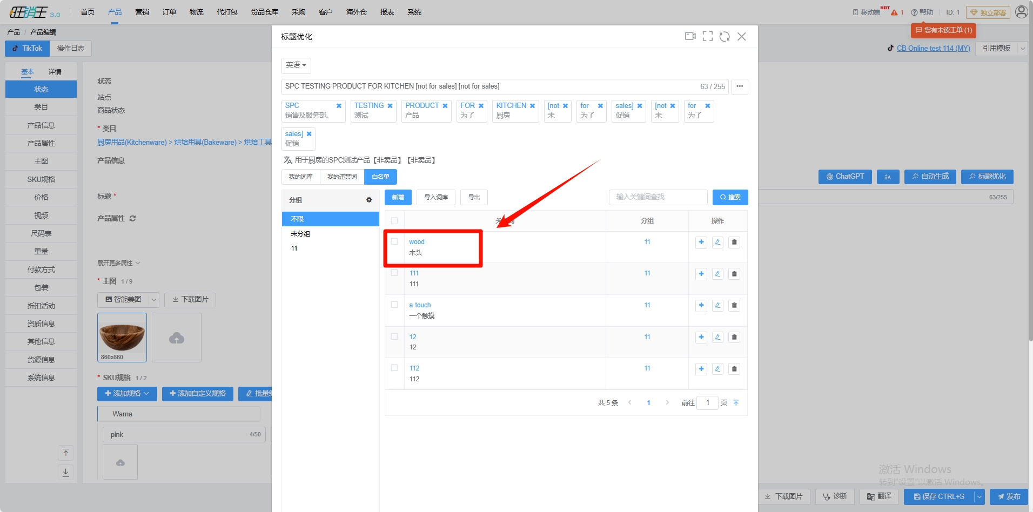Remove the TESTING keyword tag
This screenshot has height=512, width=1033.
[x=390, y=106]
